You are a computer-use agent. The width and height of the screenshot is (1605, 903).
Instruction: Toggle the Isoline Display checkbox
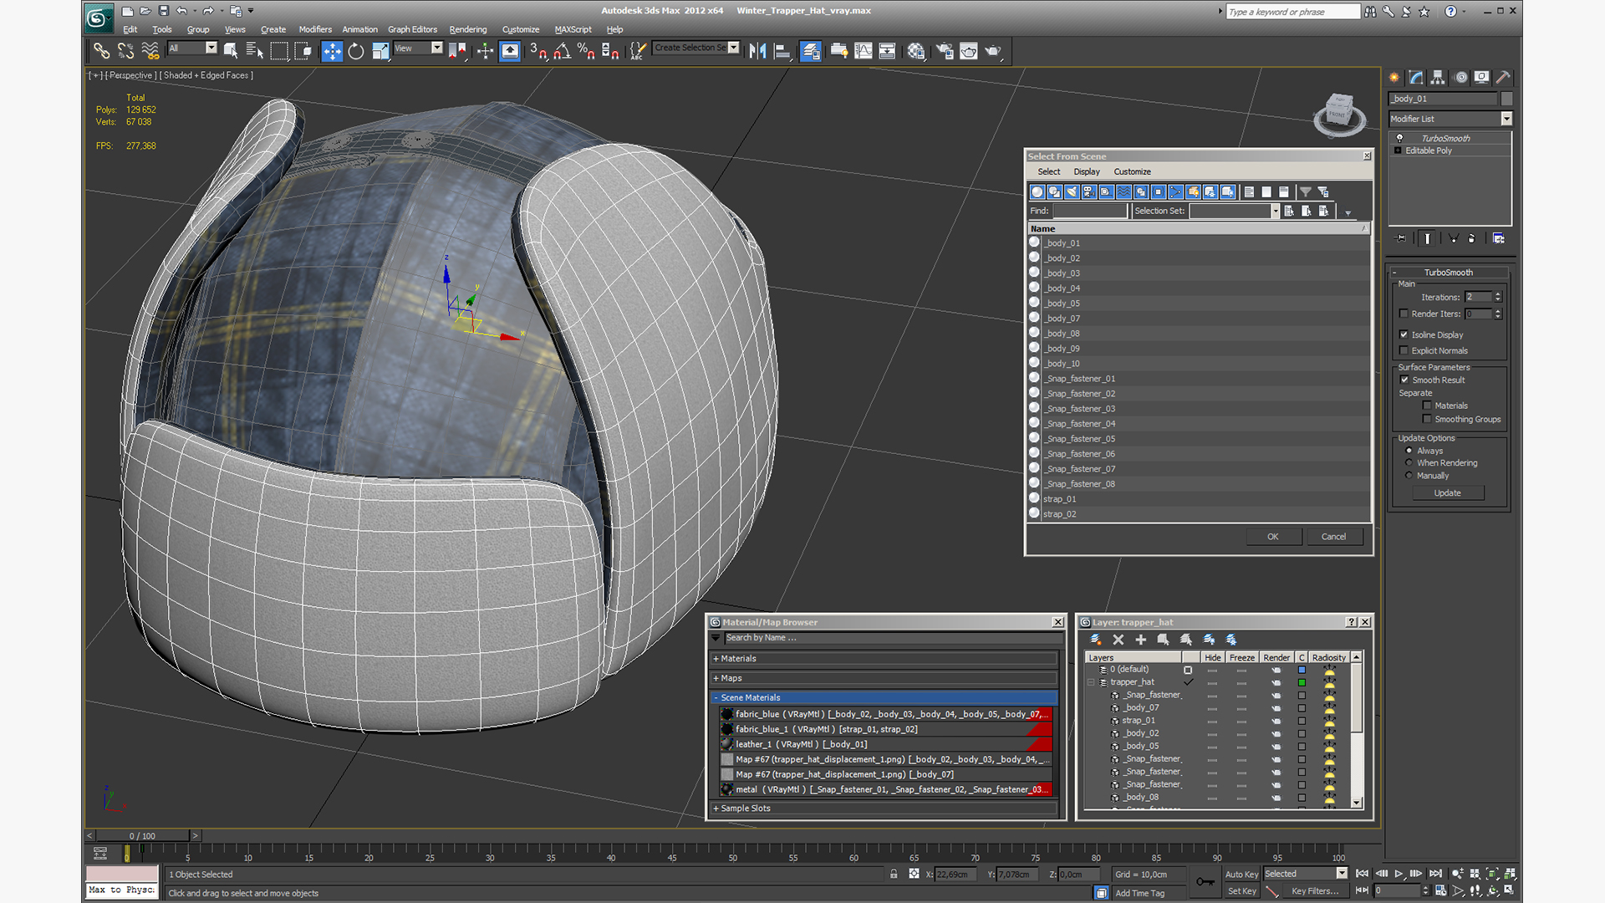1404,334
